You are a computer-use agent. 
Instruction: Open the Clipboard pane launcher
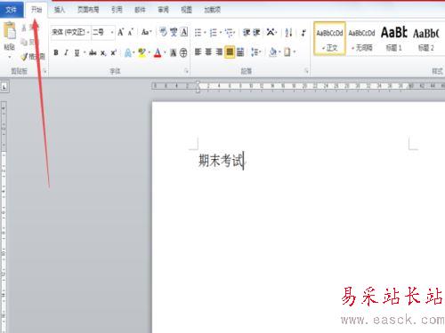click(44, 71)
